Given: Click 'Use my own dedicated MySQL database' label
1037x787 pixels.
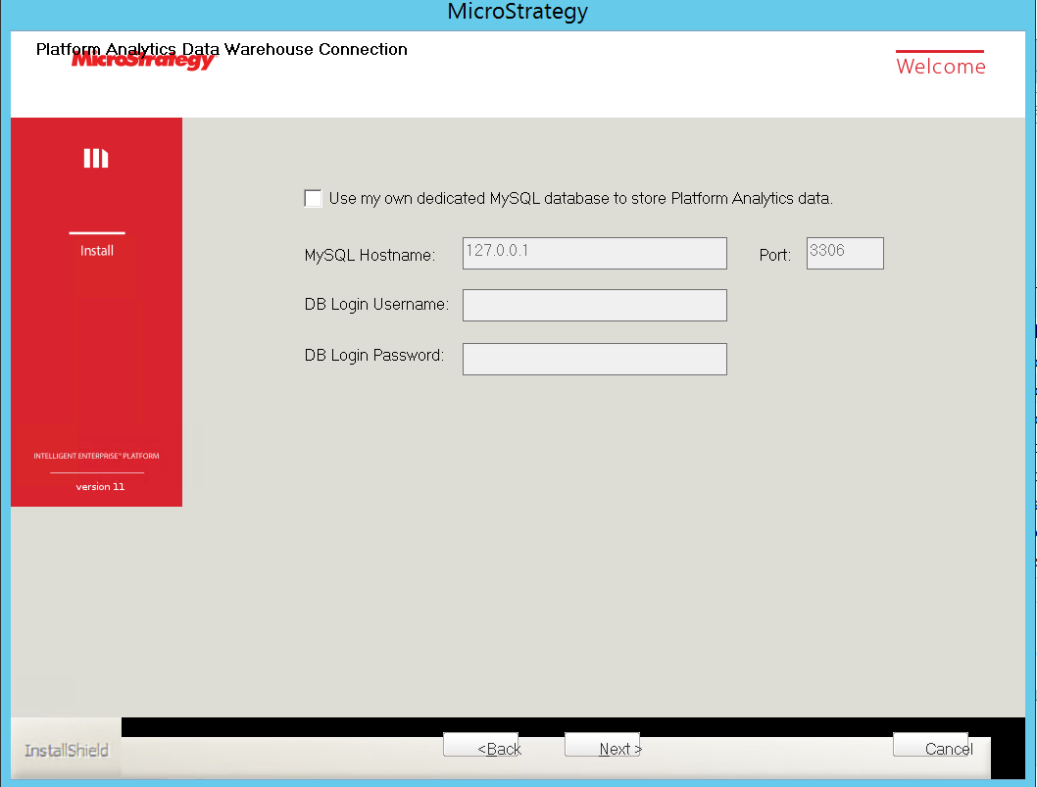Looking at the screenshot, I should [580, 198].
